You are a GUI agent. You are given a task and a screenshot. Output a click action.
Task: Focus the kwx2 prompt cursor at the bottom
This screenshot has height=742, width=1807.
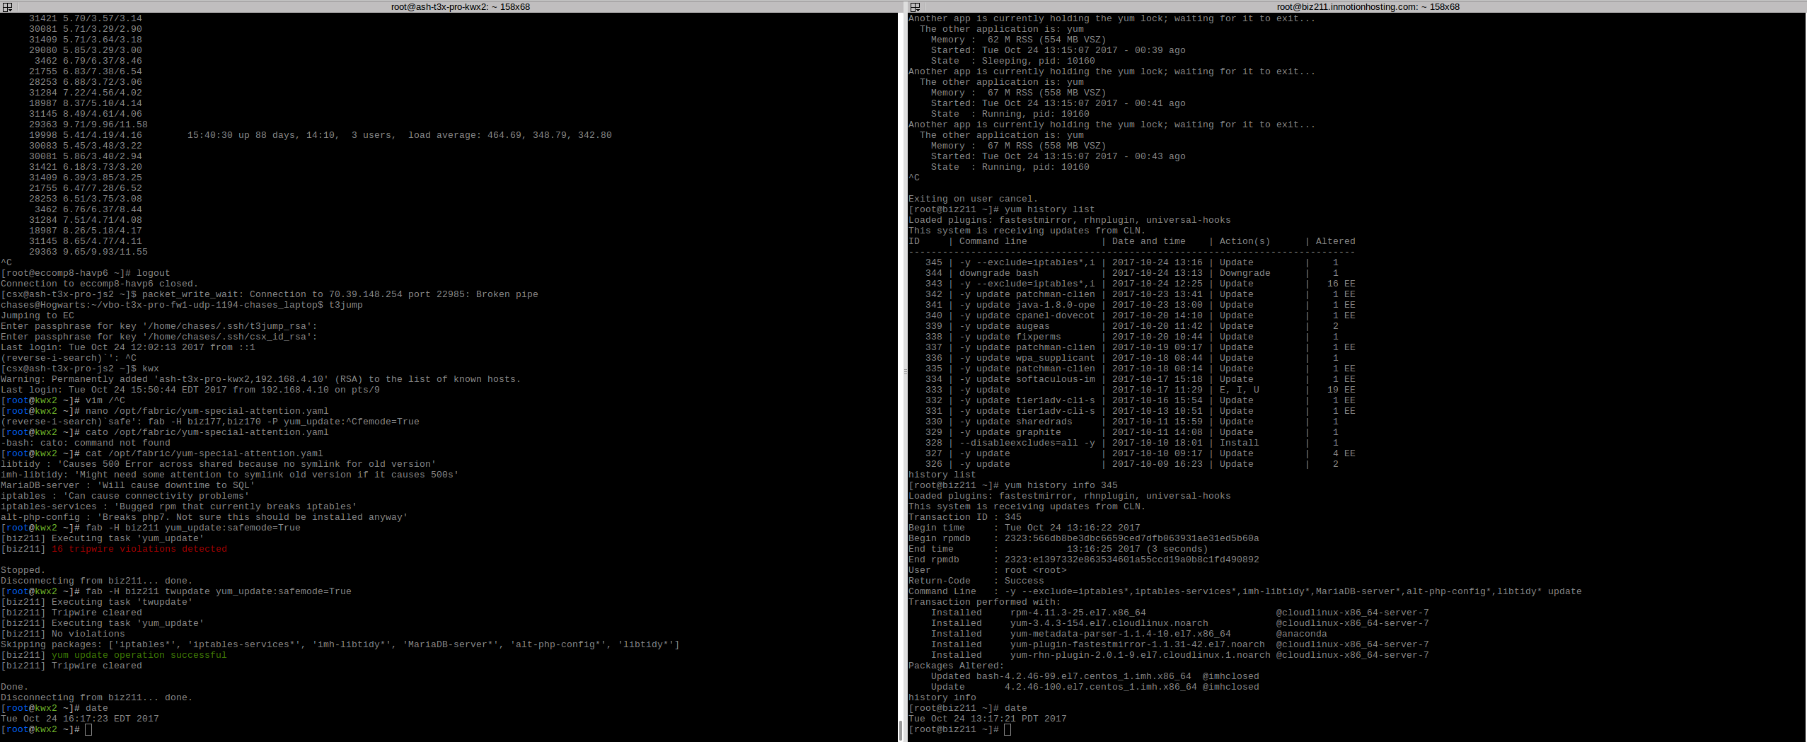(88, 729)
